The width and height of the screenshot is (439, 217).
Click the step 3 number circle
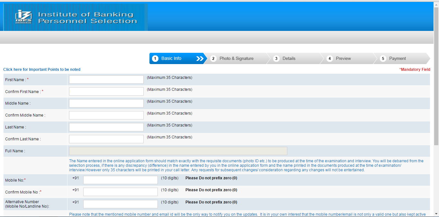[276, 59]
